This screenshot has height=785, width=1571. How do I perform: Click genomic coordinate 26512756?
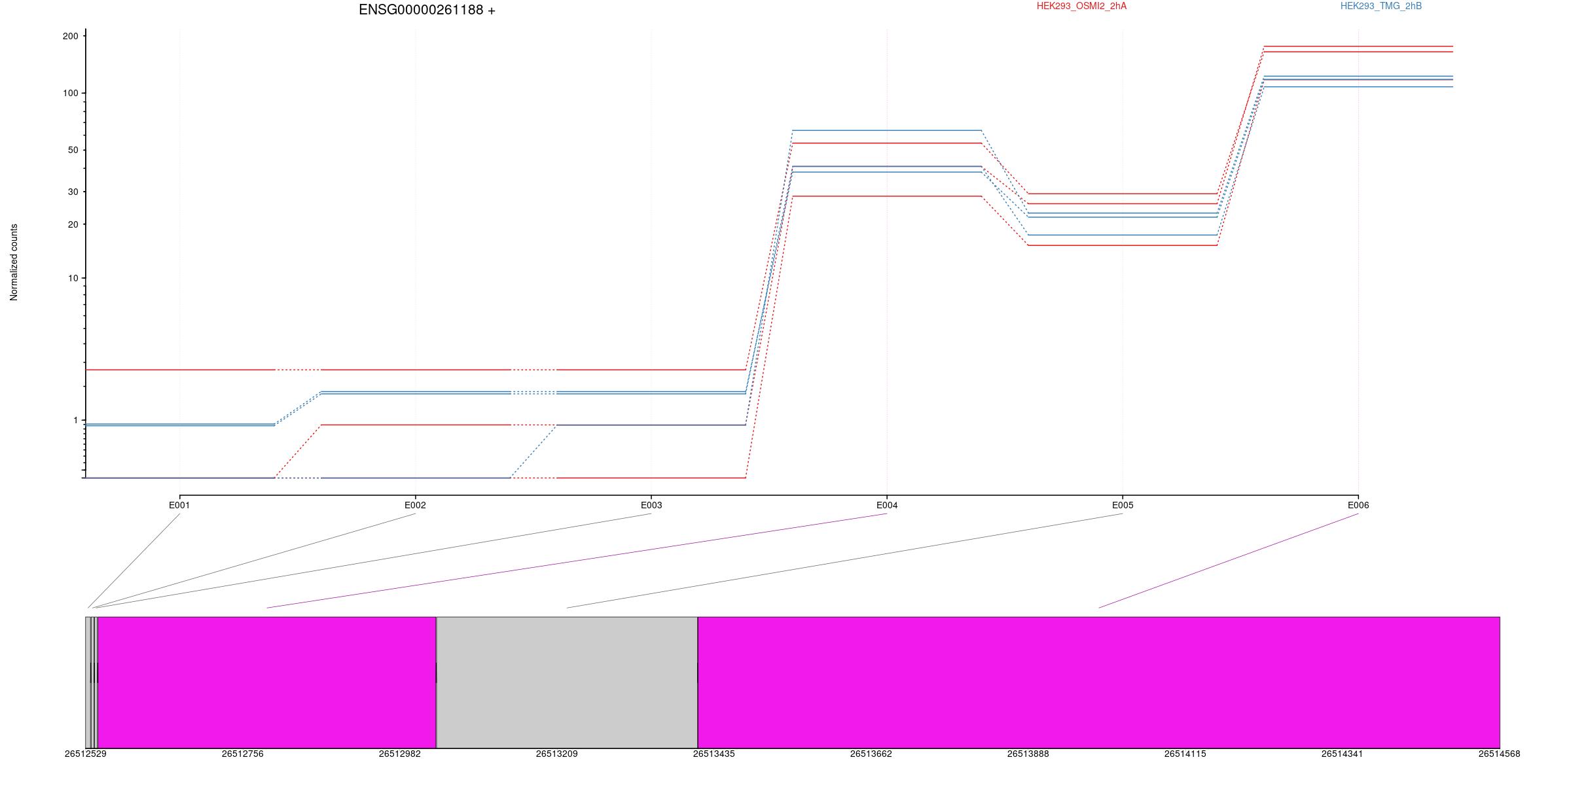[243, 754]
